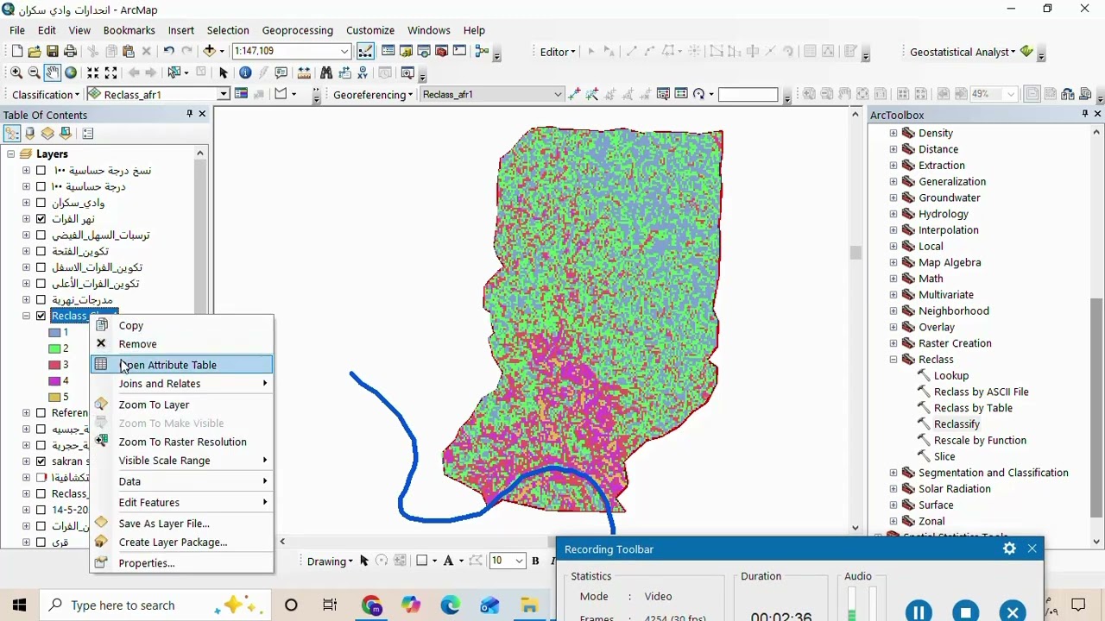Click the New Map File icon

tap(16, 51)
